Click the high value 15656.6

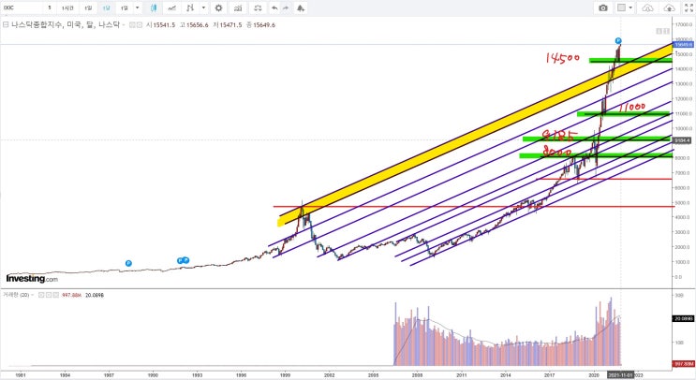[197, 25]
